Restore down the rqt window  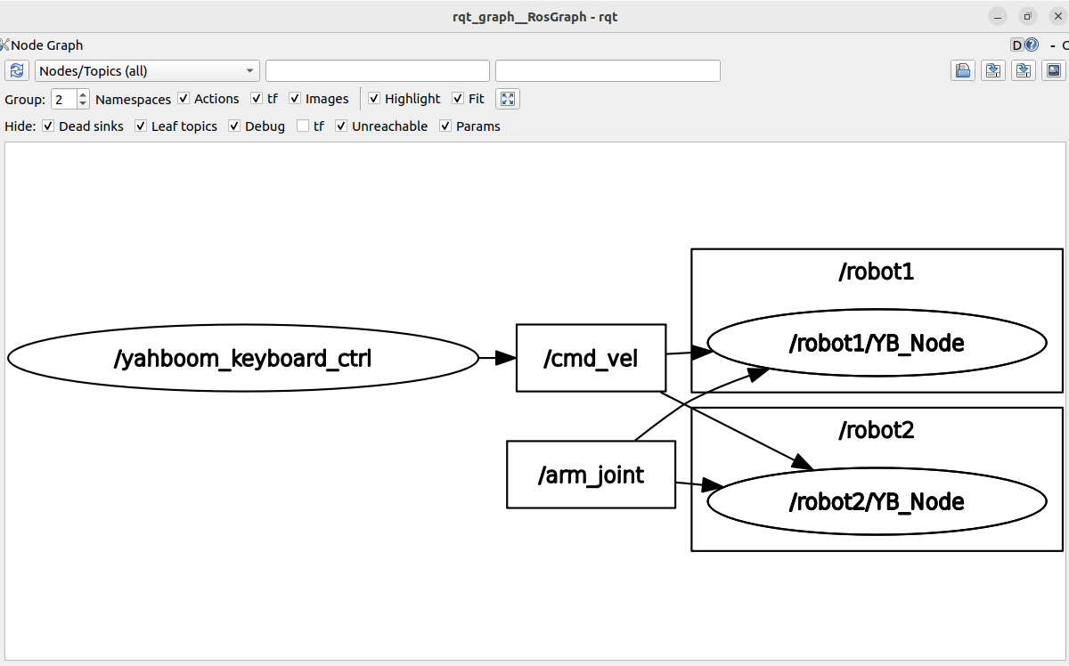pos(1027,16)
